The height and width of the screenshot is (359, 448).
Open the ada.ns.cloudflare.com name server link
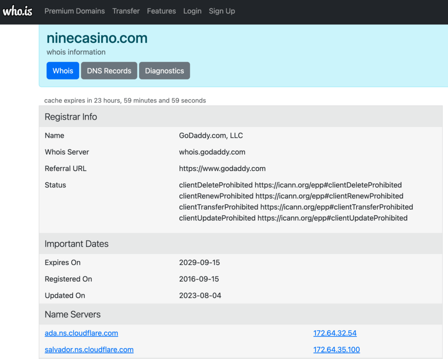(81, 333)
